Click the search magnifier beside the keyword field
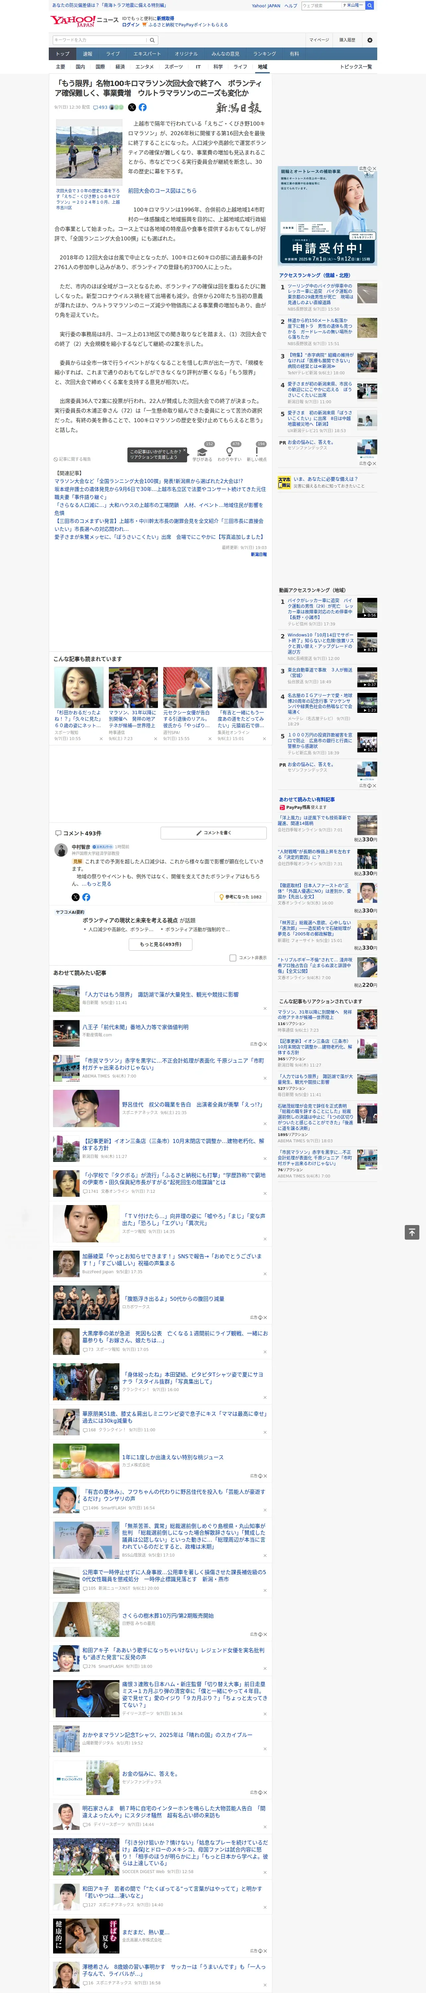Image resolution: width=426 pixels, height=1993 pixels. point(152,40)
